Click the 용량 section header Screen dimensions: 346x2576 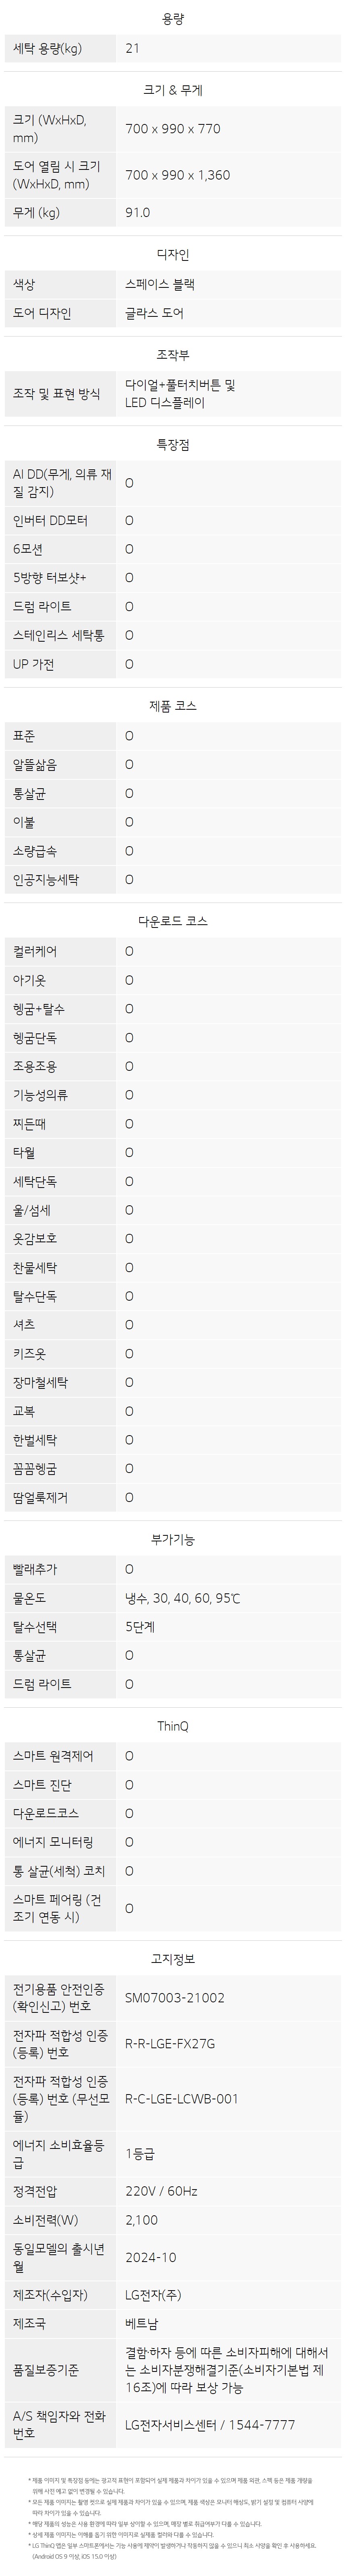pos(172,19)
